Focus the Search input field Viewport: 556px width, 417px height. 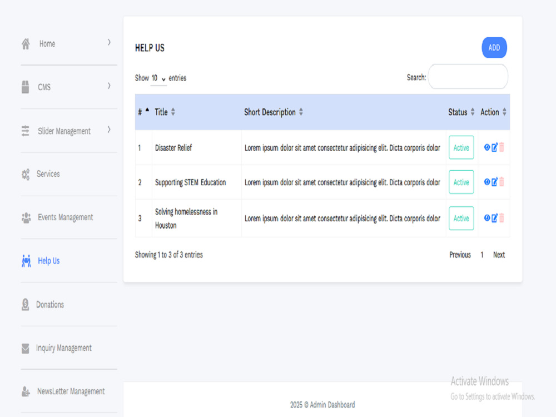[468, 77]
